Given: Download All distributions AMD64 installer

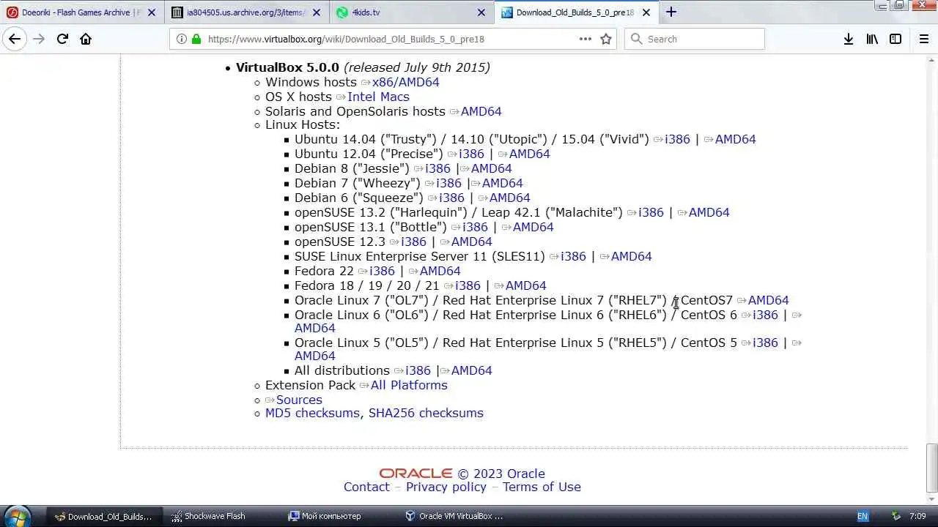Looking at the screenshot, I should click(471, 370).
